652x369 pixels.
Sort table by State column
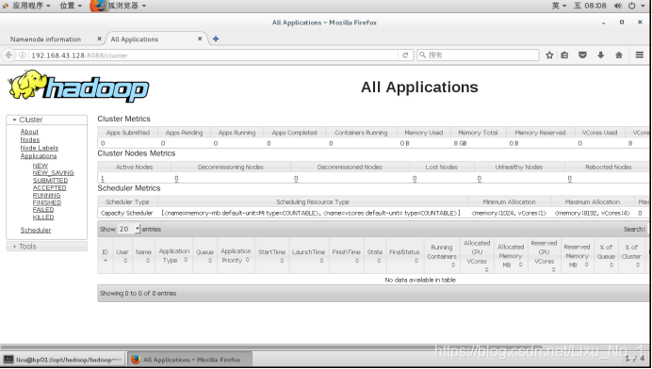click(375, 255)
